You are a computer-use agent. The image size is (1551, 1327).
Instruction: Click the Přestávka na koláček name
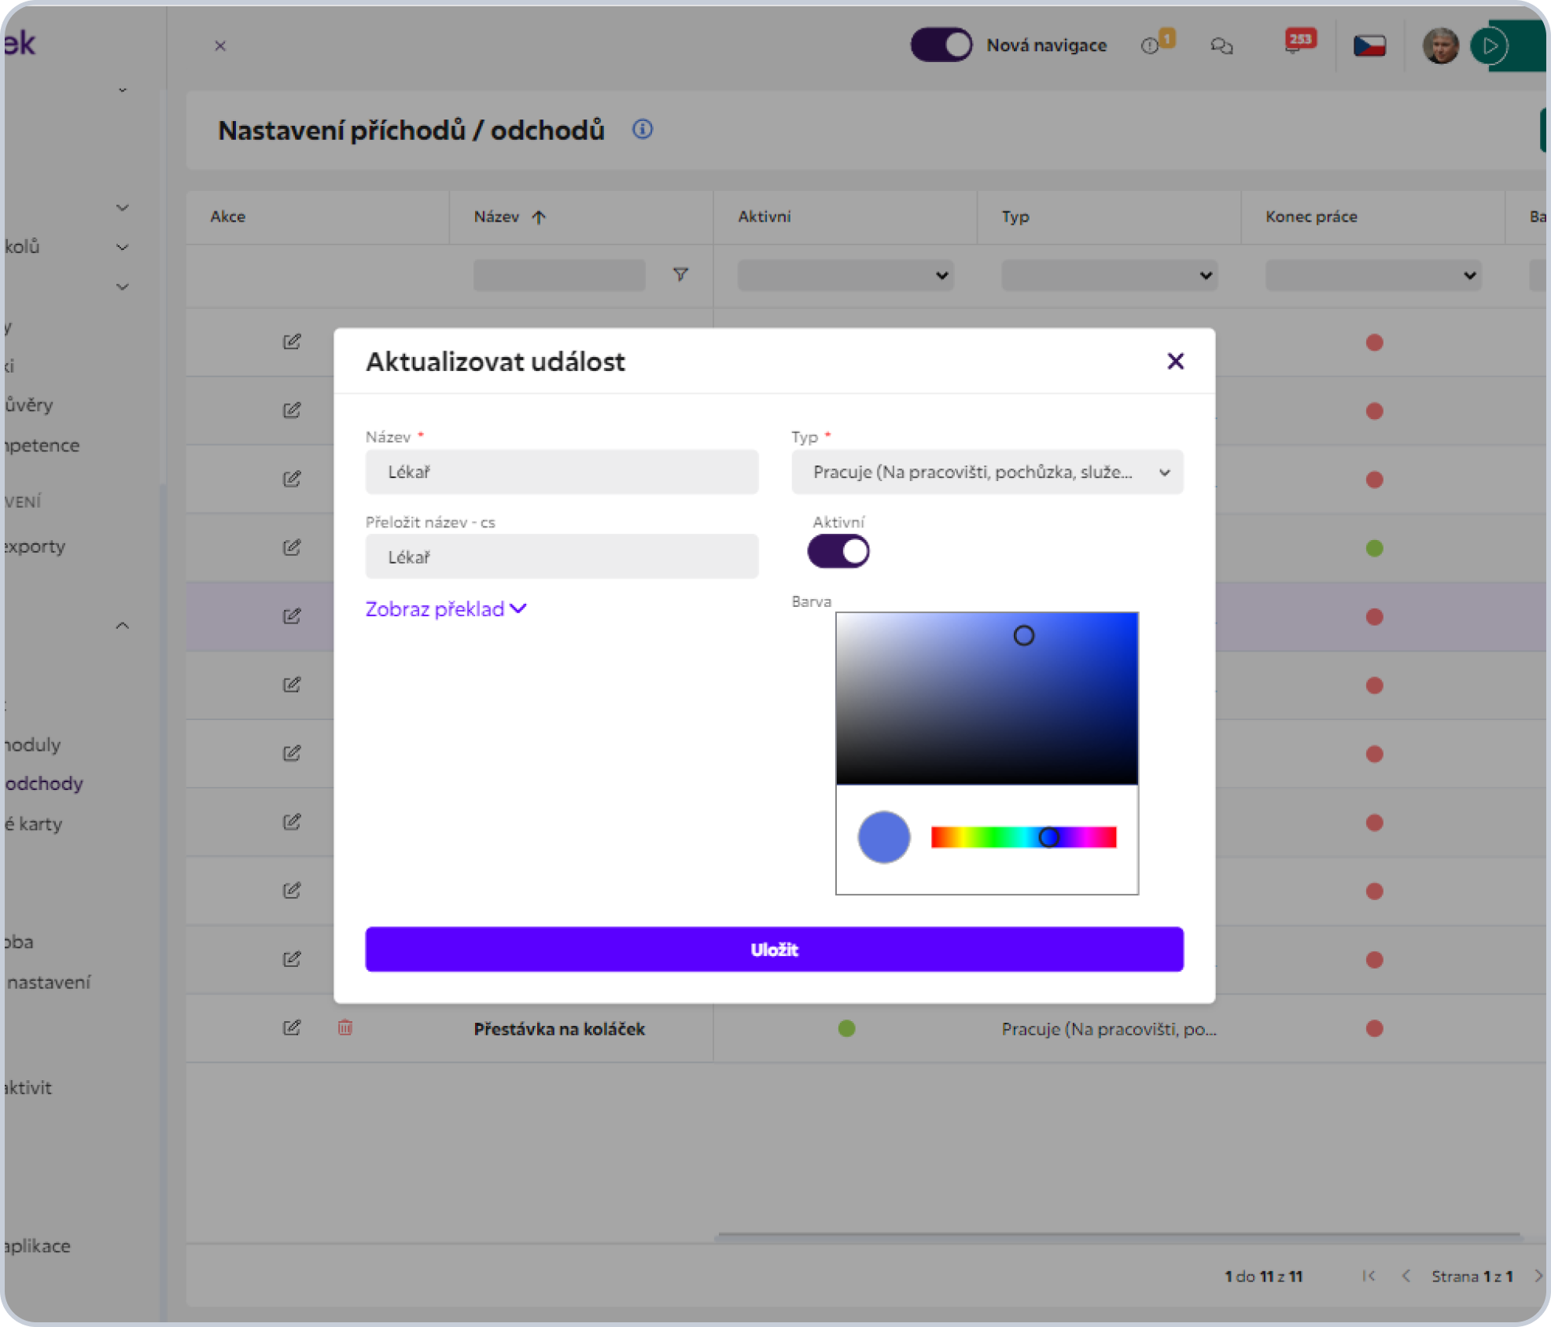(x=559, y=1029)
